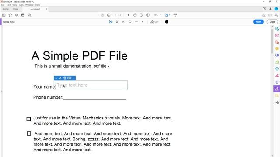Go to the previous page arrow

102,15
